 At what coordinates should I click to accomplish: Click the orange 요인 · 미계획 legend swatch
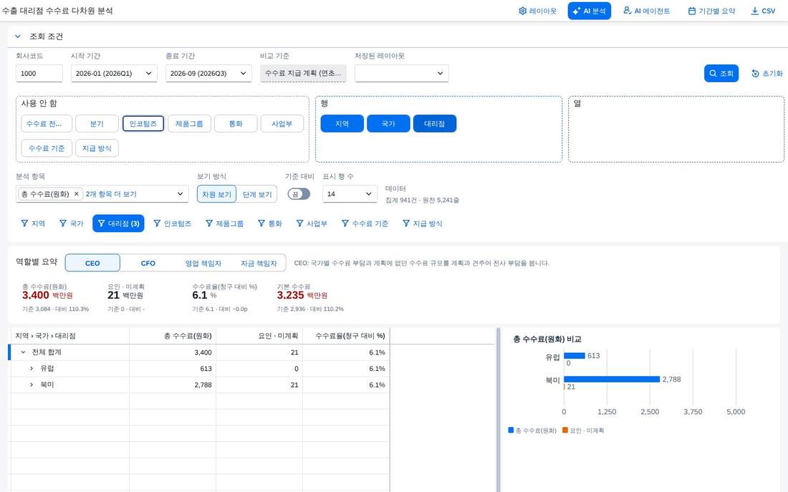(565, 430)
